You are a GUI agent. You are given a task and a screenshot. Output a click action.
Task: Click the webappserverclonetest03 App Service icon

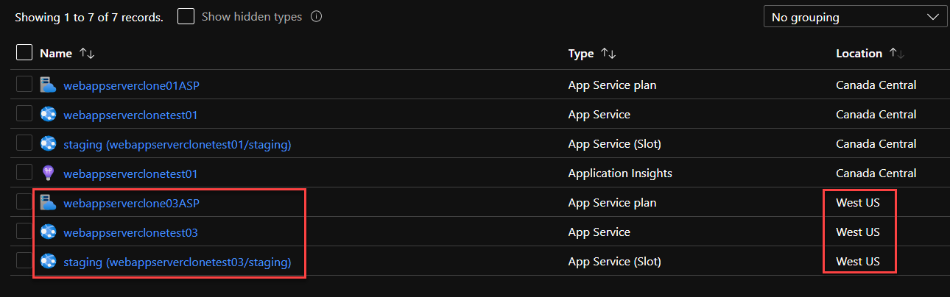tap(49, 232)
